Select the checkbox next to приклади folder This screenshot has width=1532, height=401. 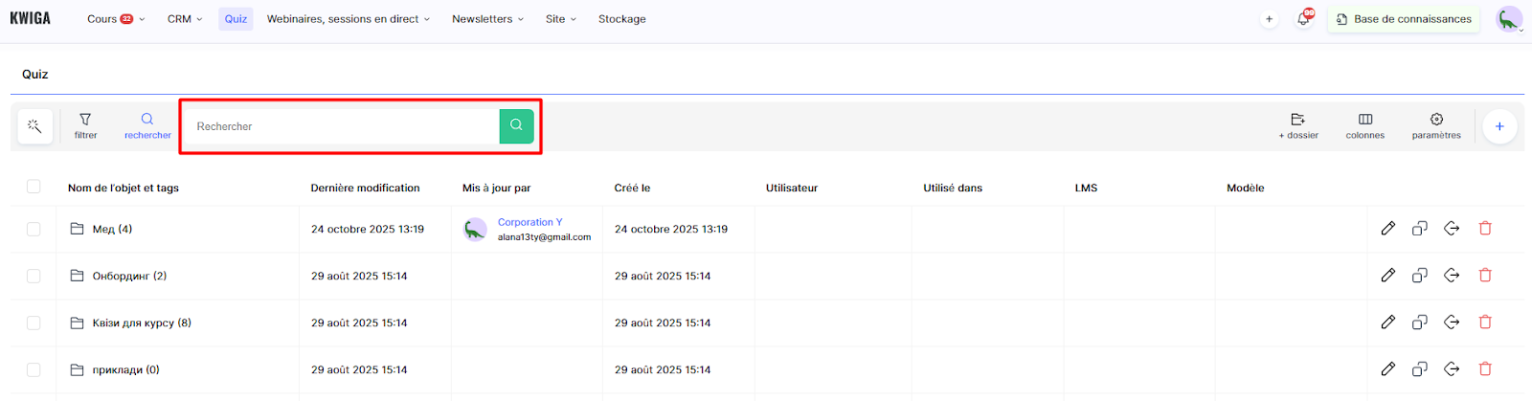(x=34, y=369)
